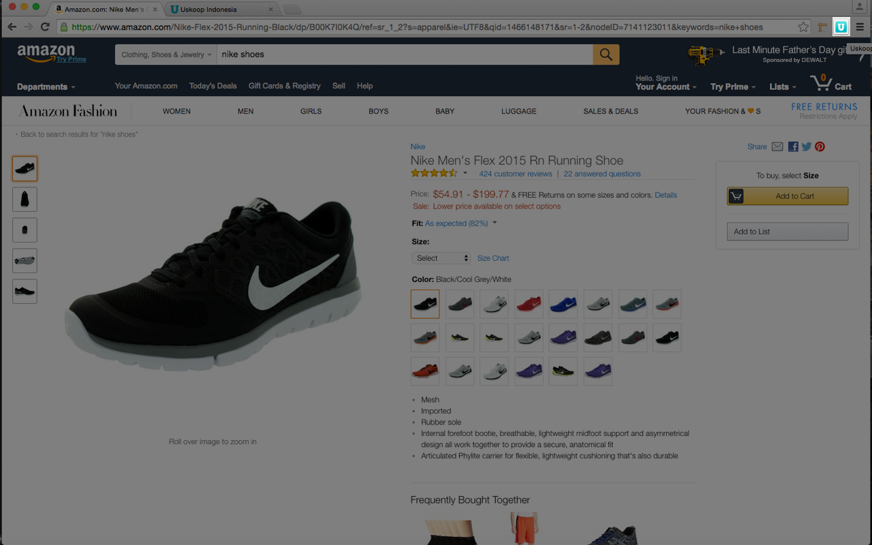Click the Add to Cart button
Screen dimensions: 872x545
tap(788, 196)
